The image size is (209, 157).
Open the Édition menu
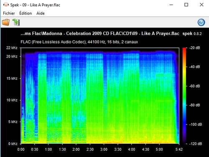coord(25,13)
